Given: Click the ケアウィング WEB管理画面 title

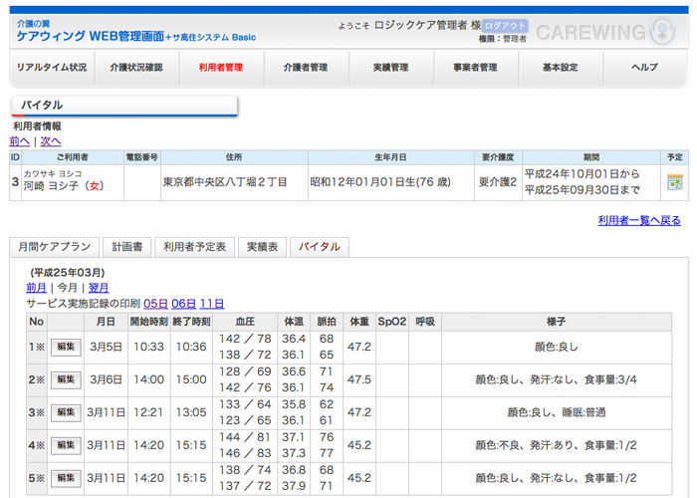Looking at the screenshot, I should (x=91, y=37).
